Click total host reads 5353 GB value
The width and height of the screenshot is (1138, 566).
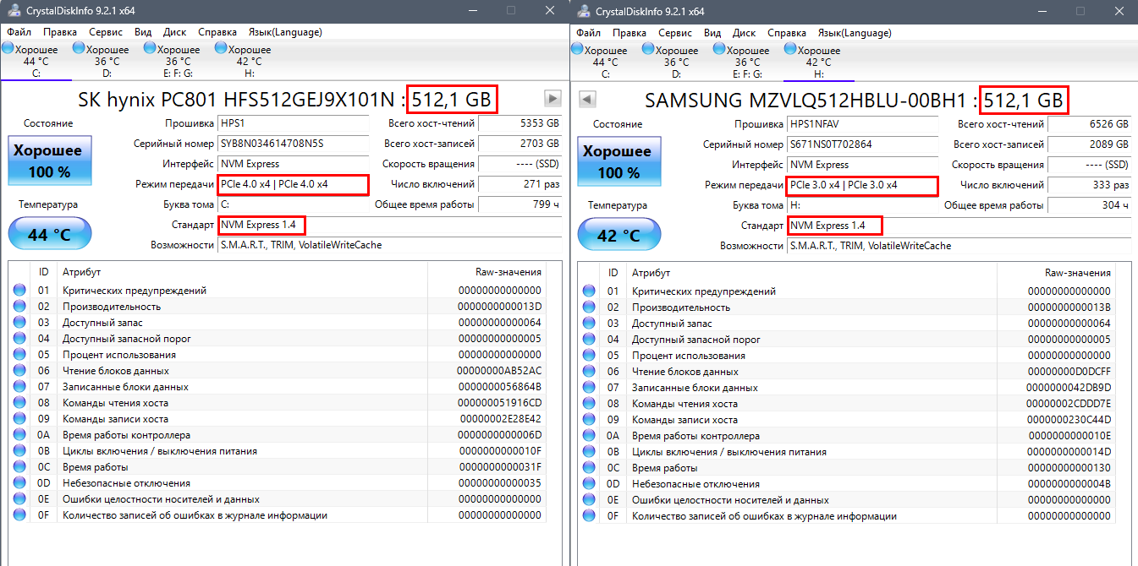[x=520, y=123]
